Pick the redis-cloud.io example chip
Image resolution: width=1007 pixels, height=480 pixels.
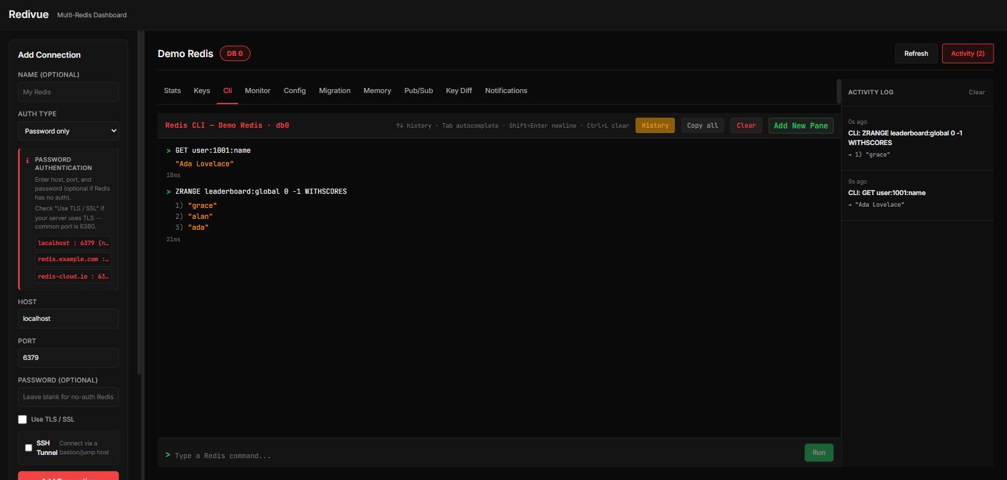point(73,276)
